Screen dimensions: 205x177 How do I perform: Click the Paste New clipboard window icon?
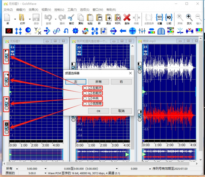click(x=99, y=17)
